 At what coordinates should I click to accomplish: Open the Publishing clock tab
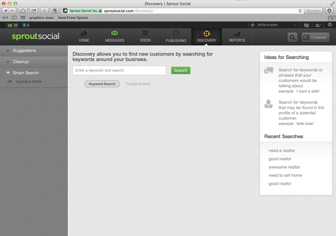tap(176, 37)
